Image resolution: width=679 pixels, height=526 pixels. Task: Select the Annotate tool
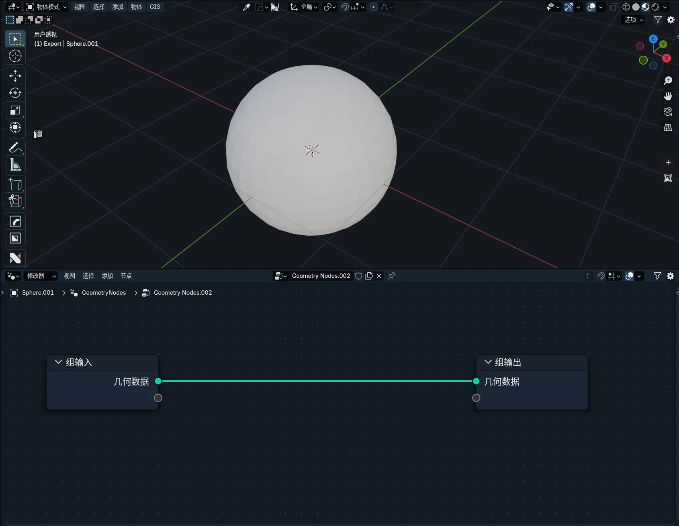click(x=15, y=147)
